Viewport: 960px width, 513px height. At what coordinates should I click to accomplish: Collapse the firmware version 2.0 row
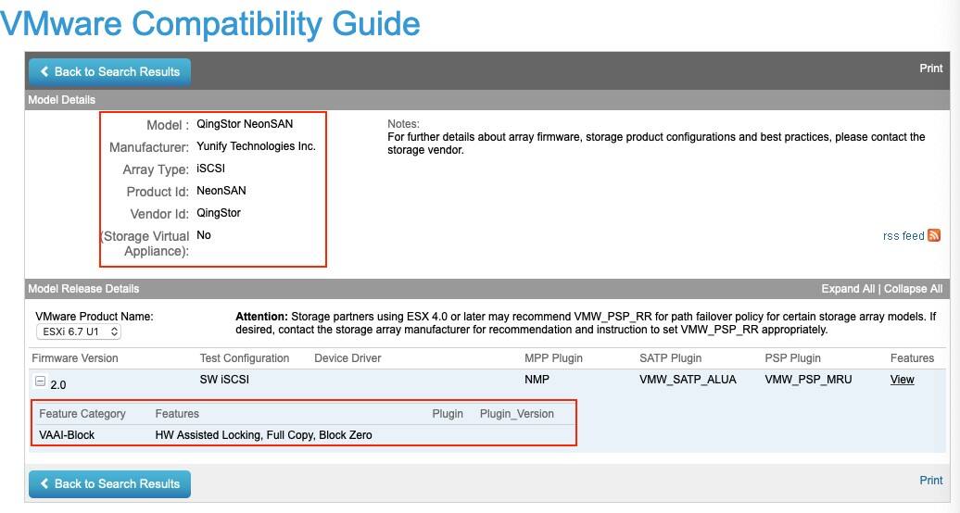(x=41, y=382)
